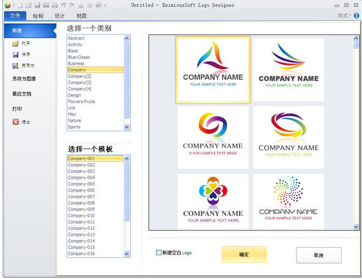Pick the hearts clover logo thumbnail
362x279 pixels.
(213, 201)
